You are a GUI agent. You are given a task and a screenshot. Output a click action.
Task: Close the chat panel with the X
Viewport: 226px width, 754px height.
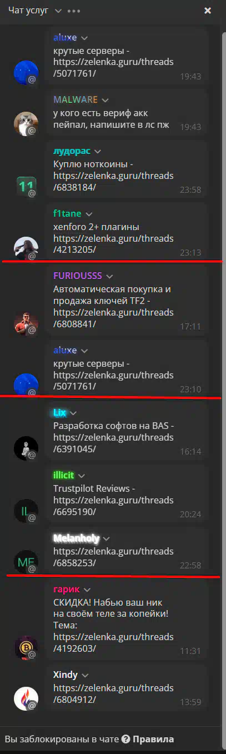[208, 11]
